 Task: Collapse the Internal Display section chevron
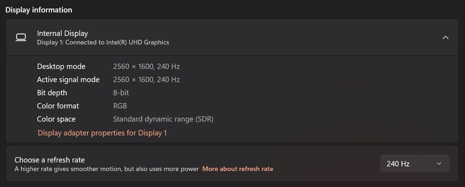tap(445, 37)
